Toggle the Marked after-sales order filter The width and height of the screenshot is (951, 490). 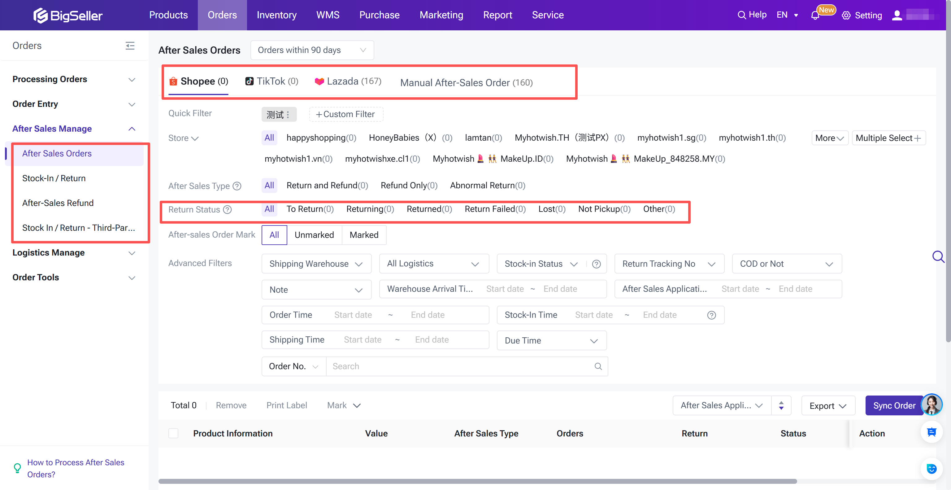click(364, 235)
